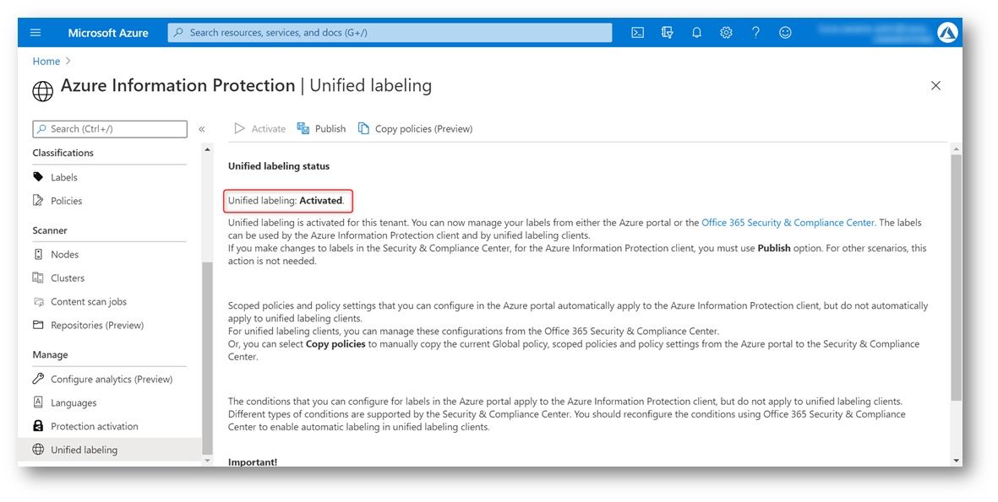This screenshot has height=502, width=998.
Task: Click the Directory and subscription filter icon
Action: (667, 33)
